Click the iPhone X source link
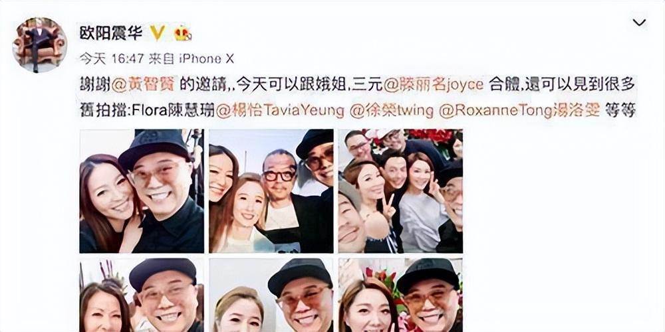The image size is (665, 332). (x=206, y=58)
